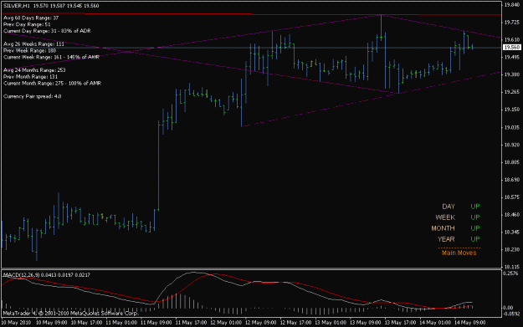Screen dimensions: 523x327
Task: Select 'Current Day Range: 31 - 83% of ADR'
Action: [x=47, y=31]
